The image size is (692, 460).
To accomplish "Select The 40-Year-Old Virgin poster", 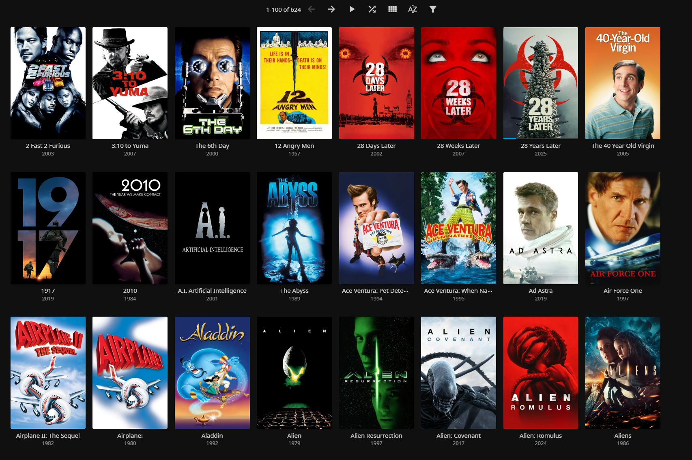I will [x=623, y=83].
